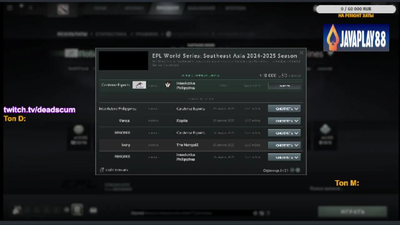Select the Kopite team name
This screenshot has height=225, width=400.
[182, 121]
